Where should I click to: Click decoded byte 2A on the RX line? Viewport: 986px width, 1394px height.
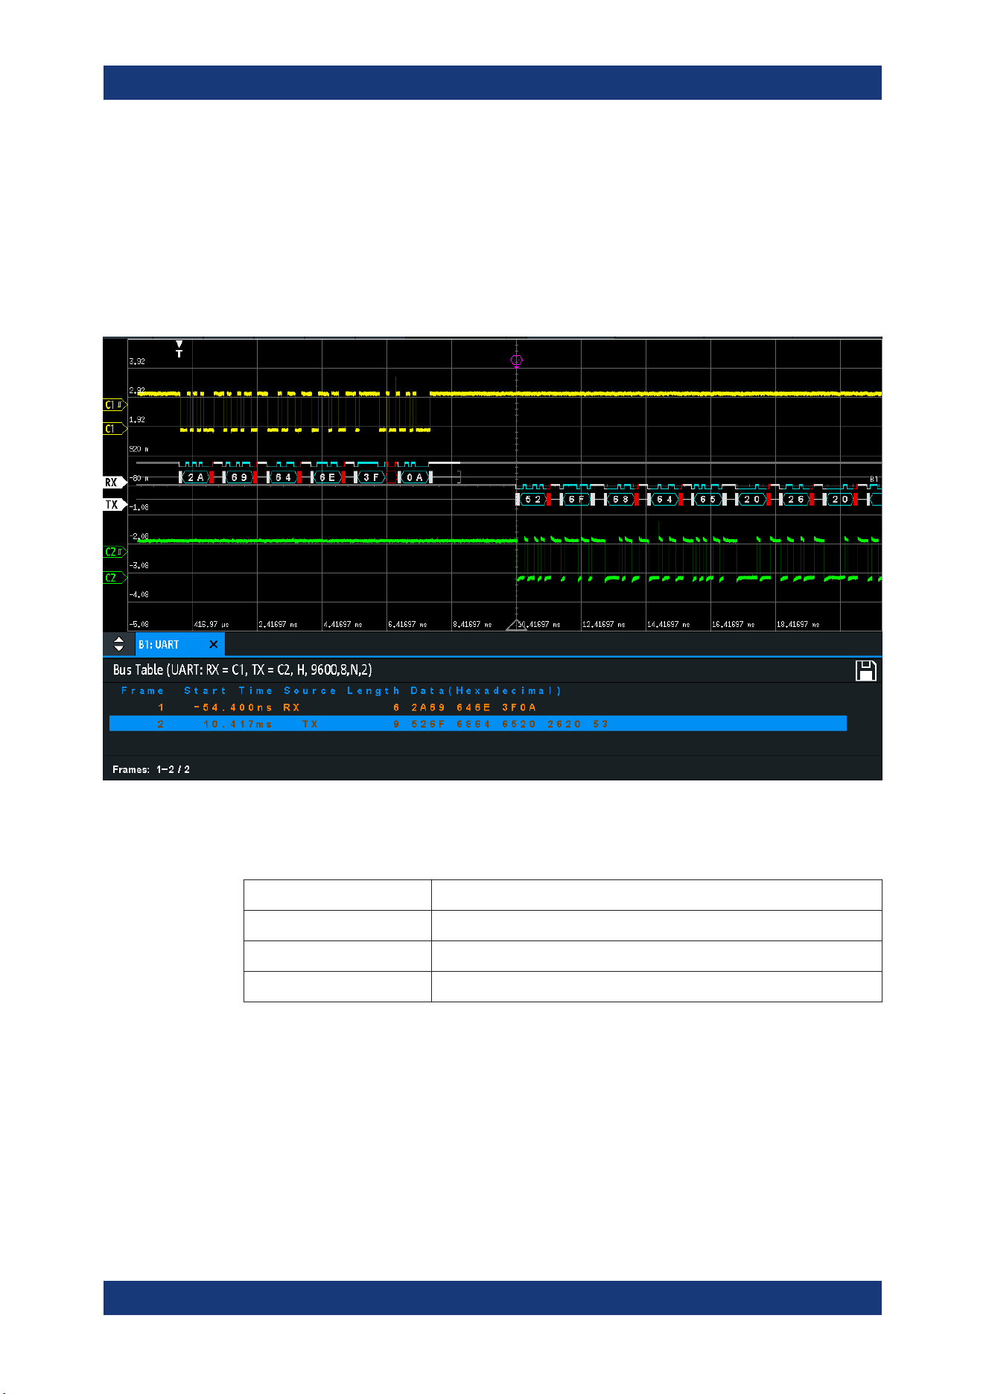point(195,477)
